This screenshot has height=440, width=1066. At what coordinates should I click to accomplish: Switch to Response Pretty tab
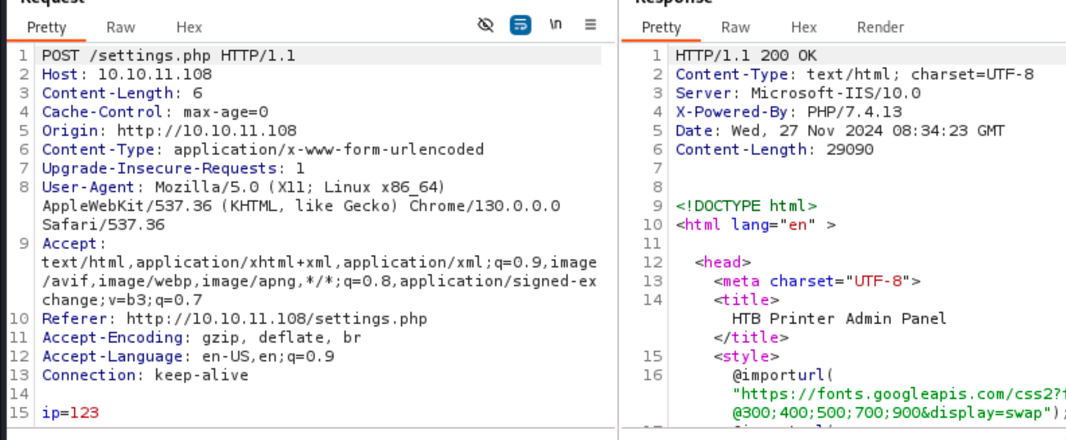(x=661, y=27)
